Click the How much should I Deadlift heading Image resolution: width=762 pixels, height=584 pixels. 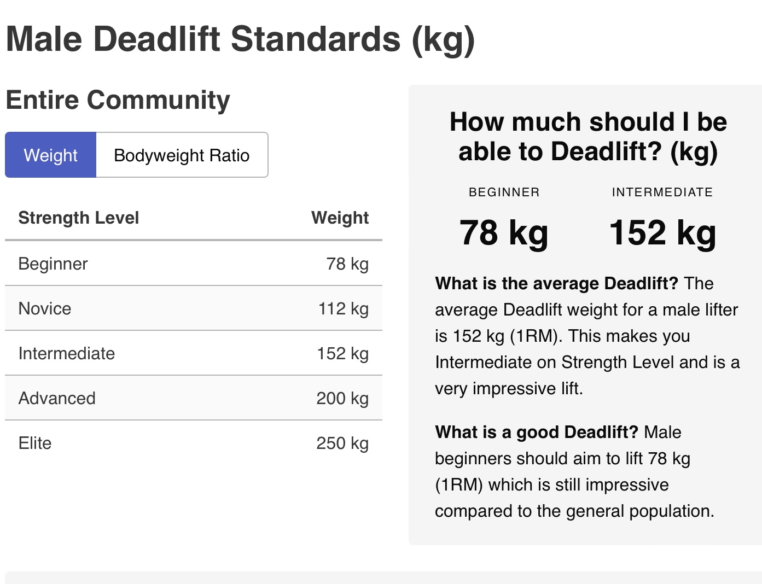[x=588, y=137]
